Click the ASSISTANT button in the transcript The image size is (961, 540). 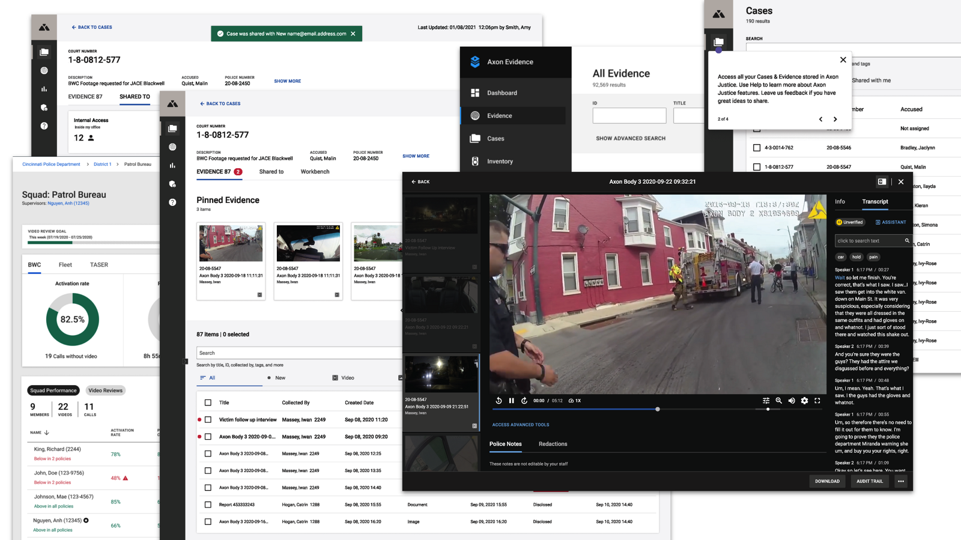pos(891,222)
